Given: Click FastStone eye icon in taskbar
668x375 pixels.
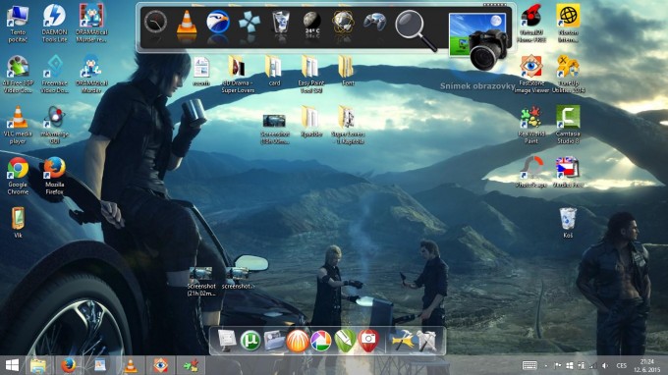Looking at the screenshot, I should coord(160,365).
